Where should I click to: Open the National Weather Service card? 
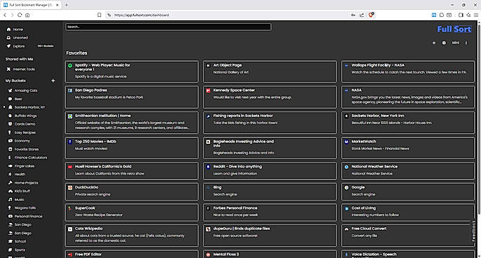(408, 170)
